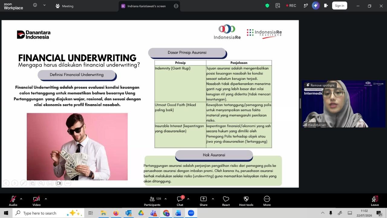The width and height of the screenshot is (387, 218).
Task: Click the slide's subtitles control
Action: point(50,183)
